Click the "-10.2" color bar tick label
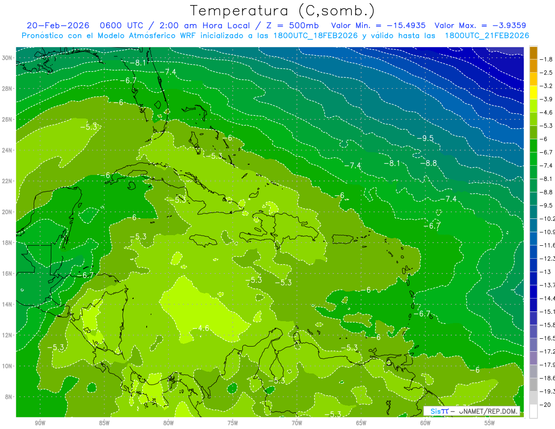This screenshot has width=555, height=429. (x=548, y=218)
